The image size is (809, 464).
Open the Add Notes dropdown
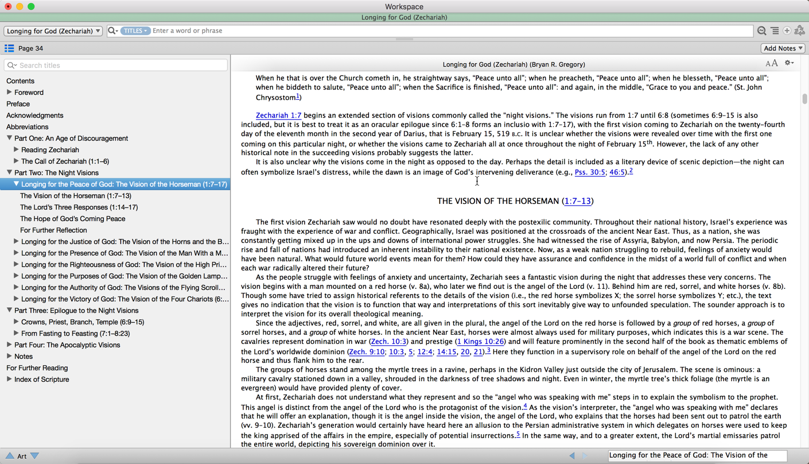(x=783, y=48)
